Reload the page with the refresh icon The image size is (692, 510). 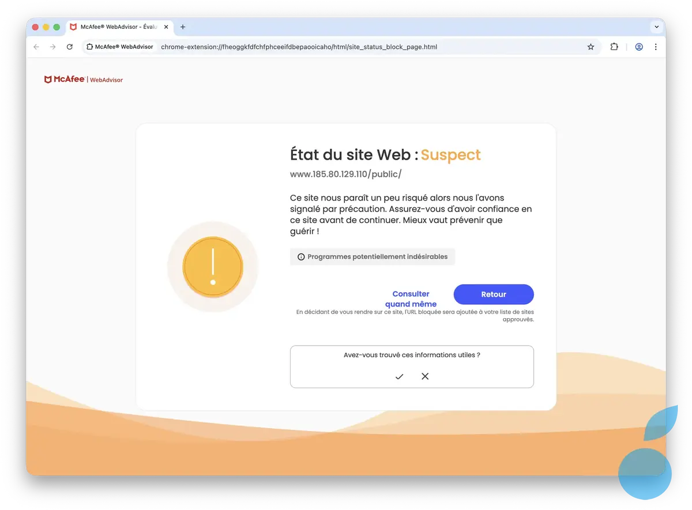tap(69, 47)
